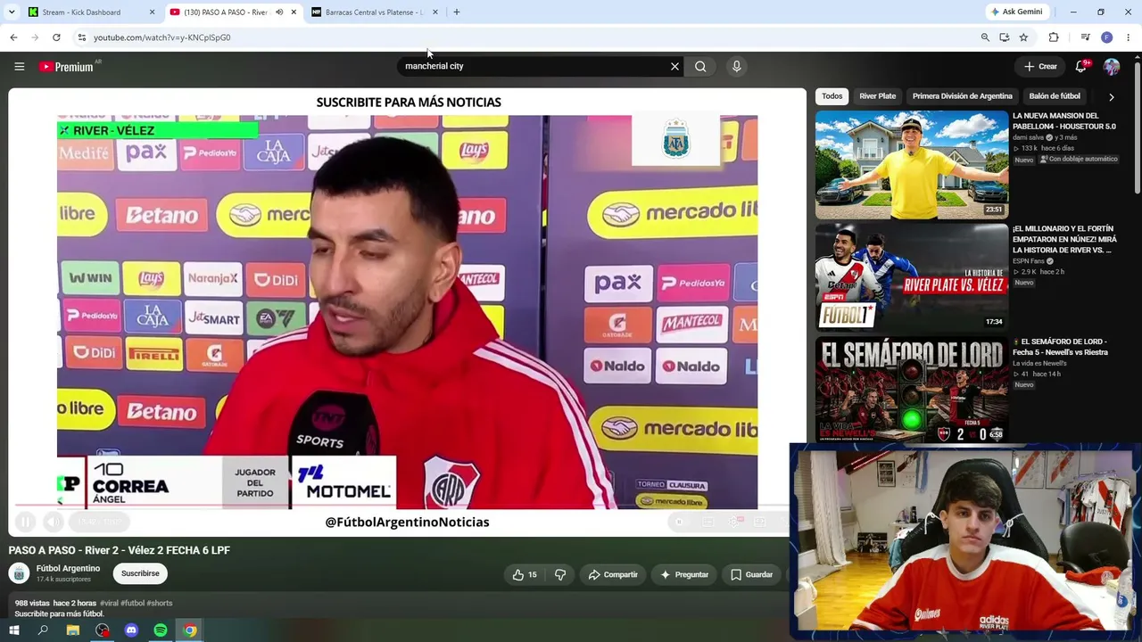This screenshot has height=642, width=1142.
Task: Open Chrome from the taskbar
Action: (x=190, y=630)
